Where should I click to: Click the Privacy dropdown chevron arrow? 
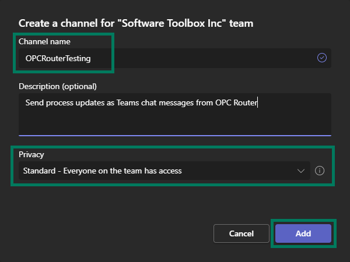(301, 171)
